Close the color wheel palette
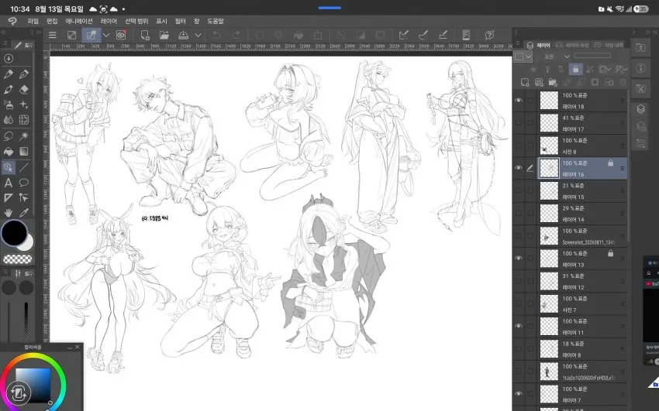 point(77,348)
